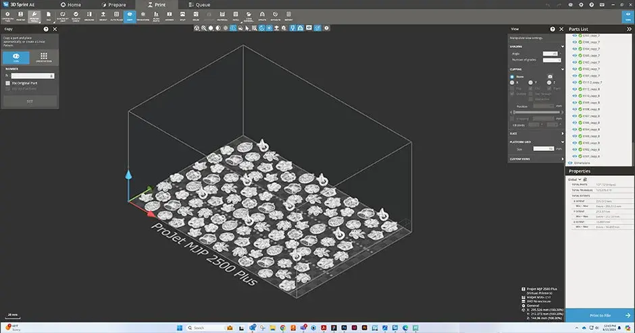Click the zoom magnifier in view toolbar
635x333 pixels.
coord(204,28)
